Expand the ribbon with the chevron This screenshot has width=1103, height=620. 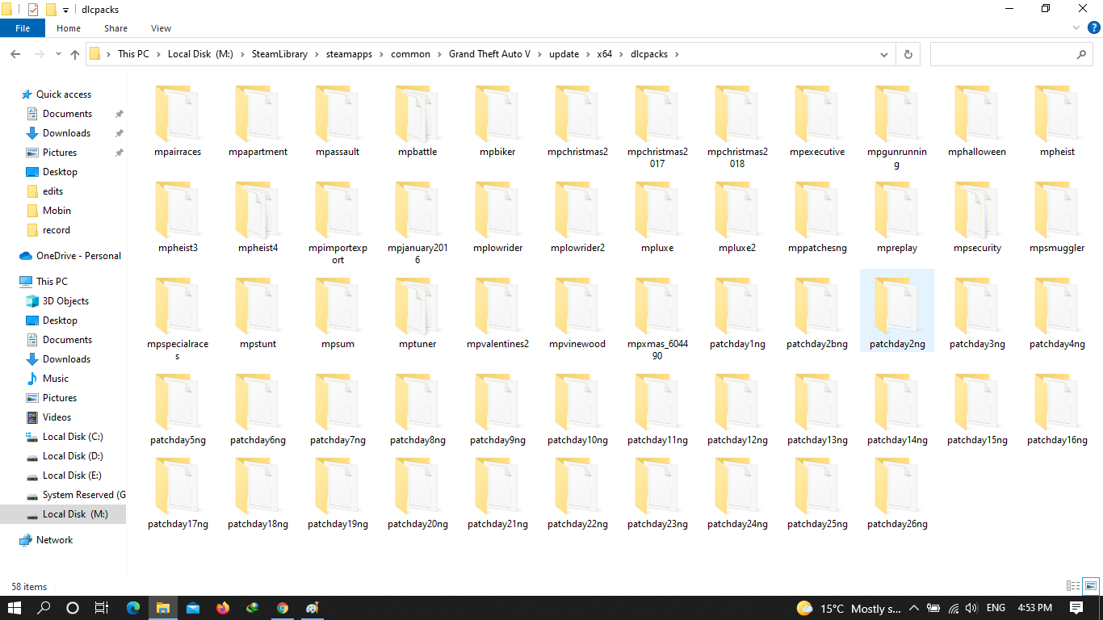point(1077,27)
